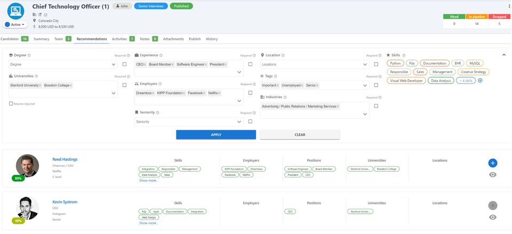Expand the Universities dropdown arrow

(113, 93)
